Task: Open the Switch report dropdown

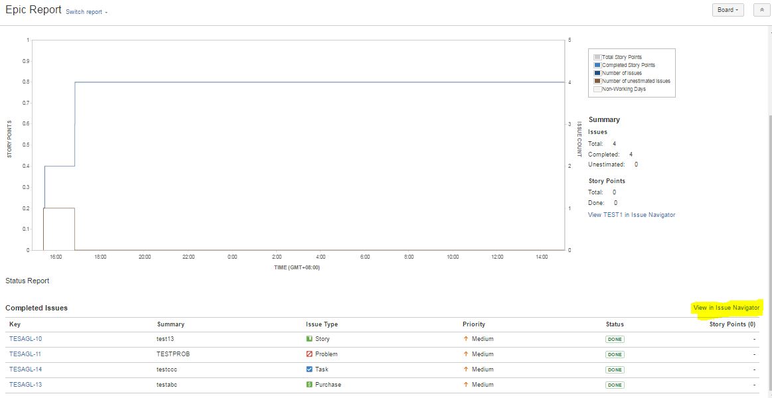Action: [x=87, y=12]
